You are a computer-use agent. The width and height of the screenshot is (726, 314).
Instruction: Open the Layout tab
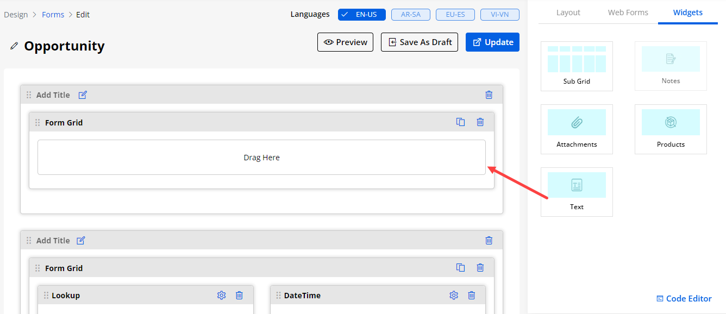click(x=568, y=12)
